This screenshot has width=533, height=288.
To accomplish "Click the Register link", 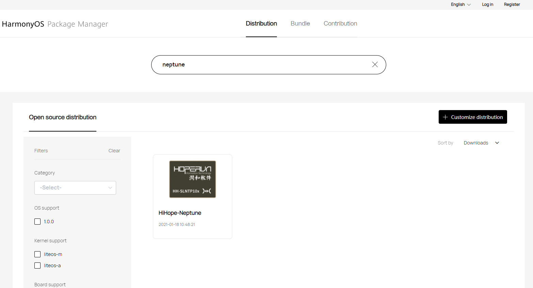I will (x=512, y=4).
